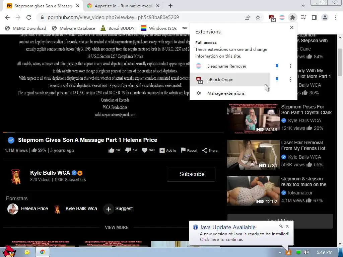Screen dimensions: 343x257
Task: Select Deadname Remover in the Extensions list
Action: pos(230,66)
